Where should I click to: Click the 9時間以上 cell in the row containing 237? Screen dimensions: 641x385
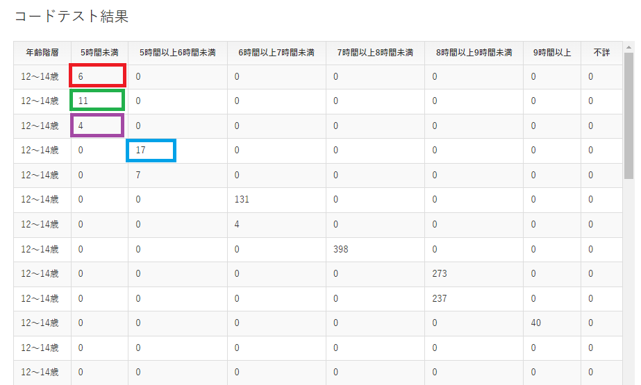(552, 299)
